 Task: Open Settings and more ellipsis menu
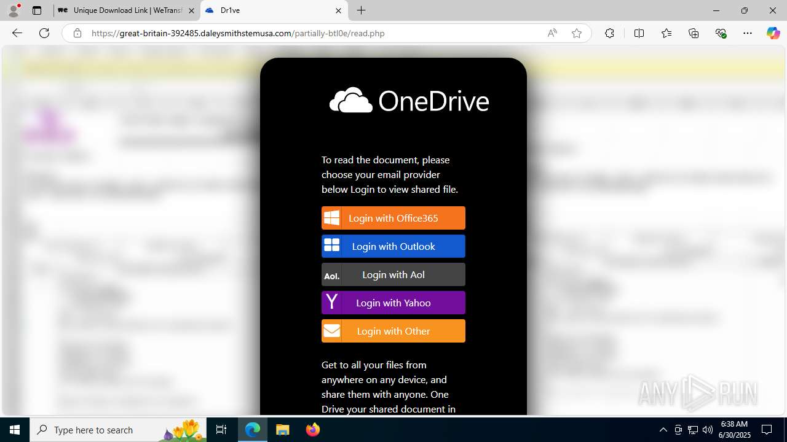[x=748, y=33]
